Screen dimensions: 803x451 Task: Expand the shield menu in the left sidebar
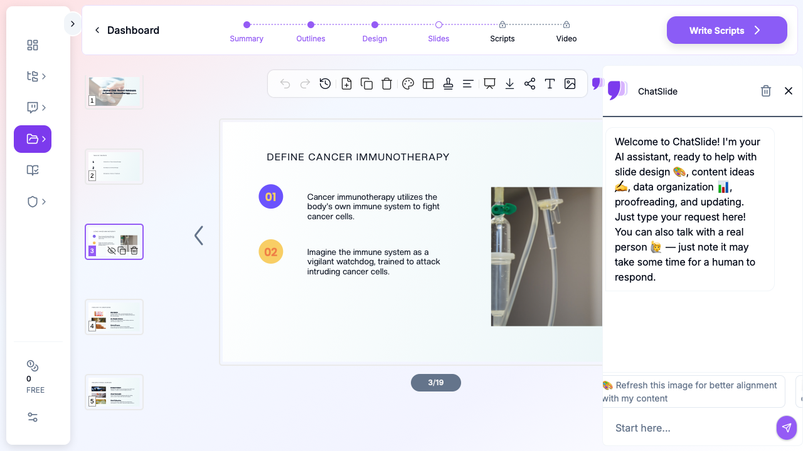point(32,201)
